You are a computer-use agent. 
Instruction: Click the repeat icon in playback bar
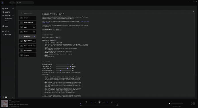tap(86, 102)
